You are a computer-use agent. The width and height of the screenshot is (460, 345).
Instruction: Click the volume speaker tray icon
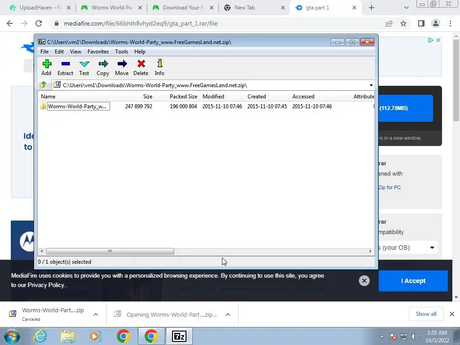pyautogui.click(x=415, y=336)
